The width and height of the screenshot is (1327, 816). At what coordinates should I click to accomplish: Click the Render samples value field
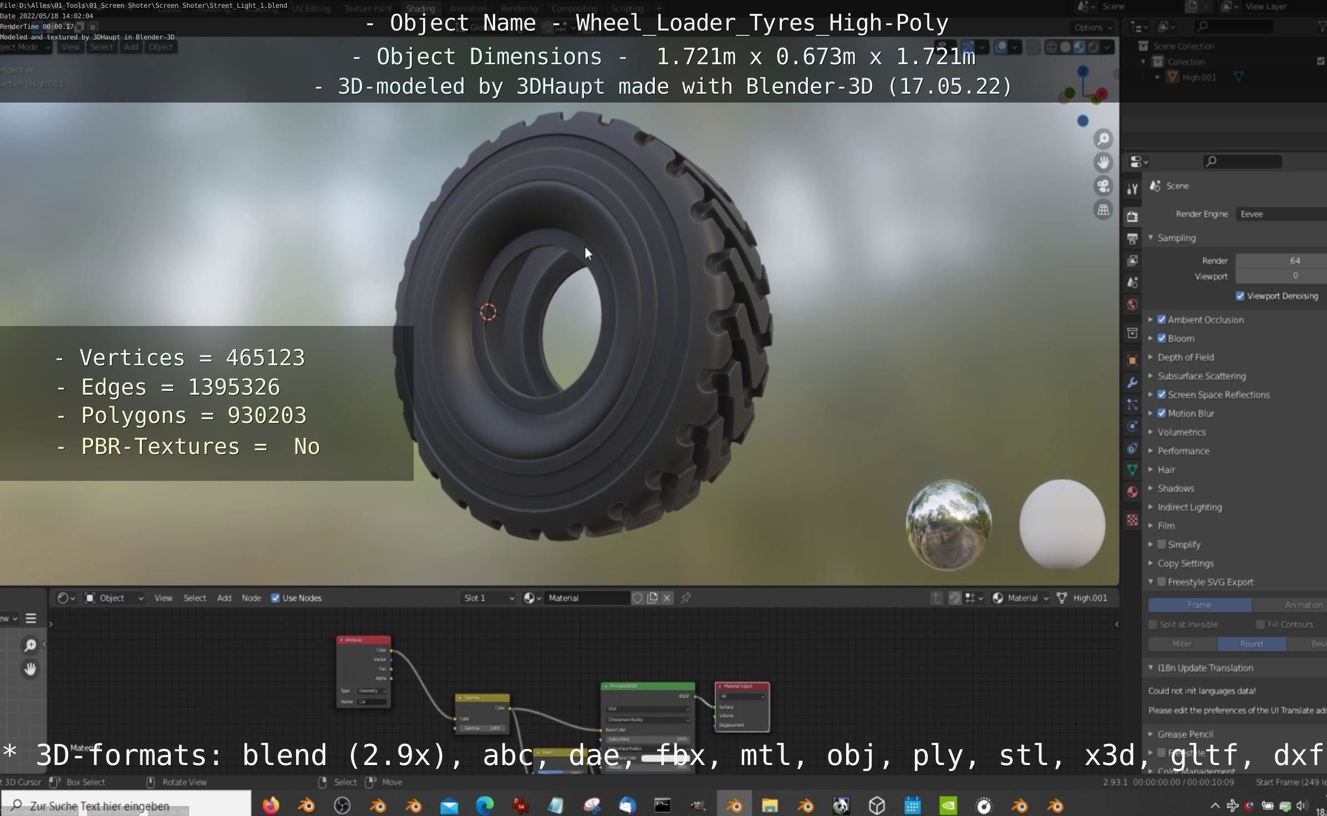coord(1281,261)
